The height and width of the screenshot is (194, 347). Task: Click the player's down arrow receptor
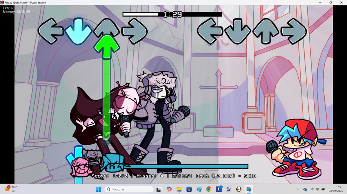pyautogui.click(x=238, y=31)
